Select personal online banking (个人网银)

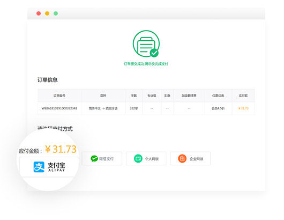pos(146,158)
